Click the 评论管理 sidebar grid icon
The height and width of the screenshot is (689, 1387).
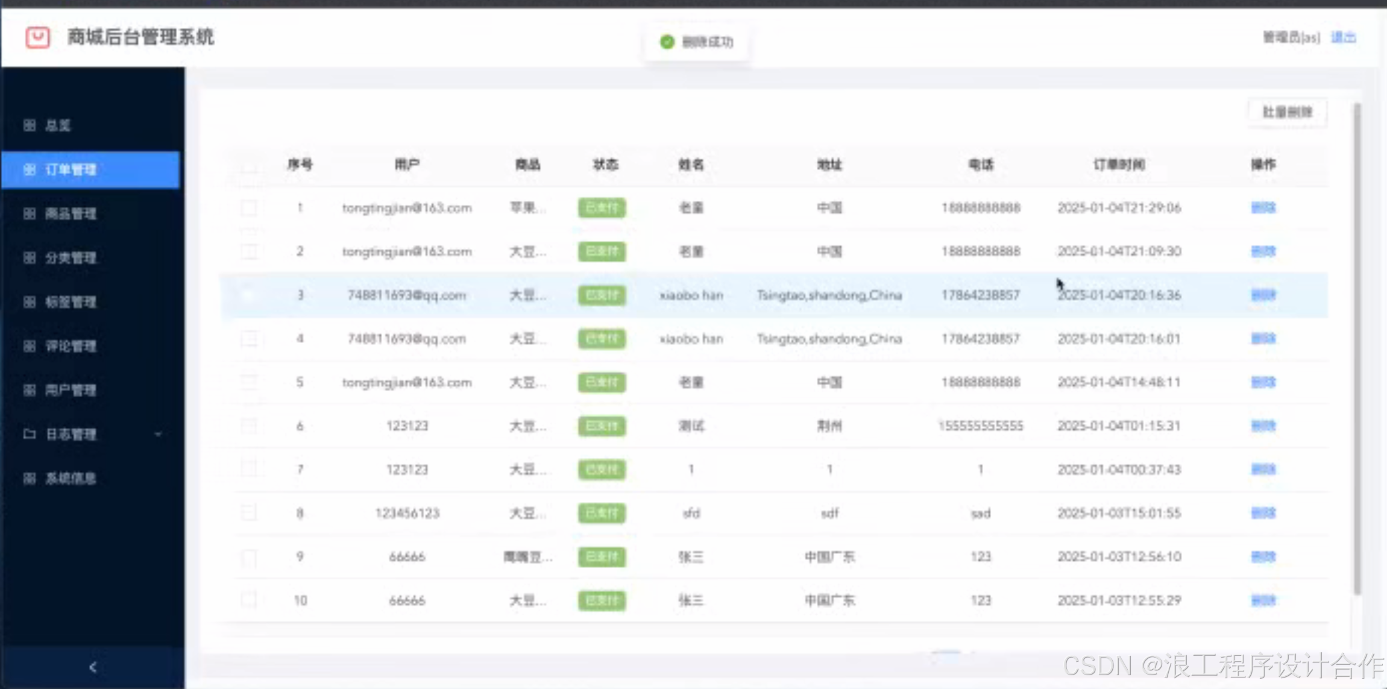tap(29, 346)
